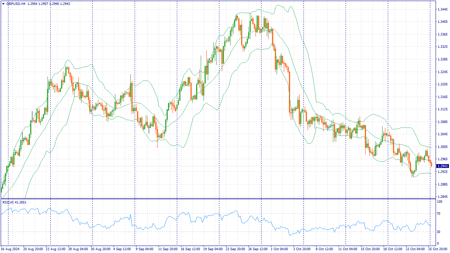Click the 1.3125 price axis label
The image size is (450, 253).
442,109
